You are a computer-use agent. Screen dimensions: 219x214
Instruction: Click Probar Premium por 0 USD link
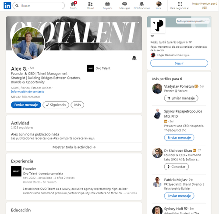[205, 6]
